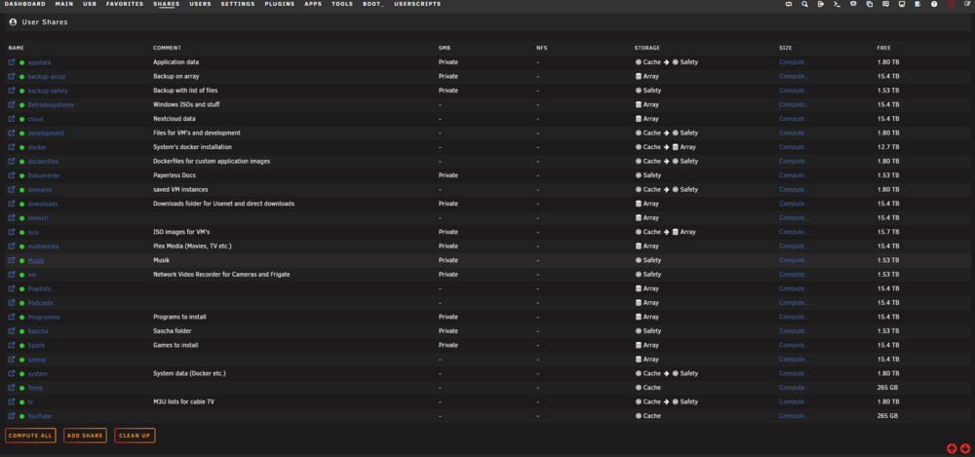
Task: Open the Playlists share link
Action: pyautogui.click(x=39, y=289)
